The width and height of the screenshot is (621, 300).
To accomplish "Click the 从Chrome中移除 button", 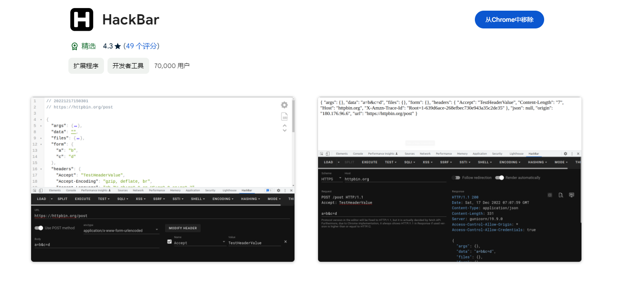I will [509, 20].
